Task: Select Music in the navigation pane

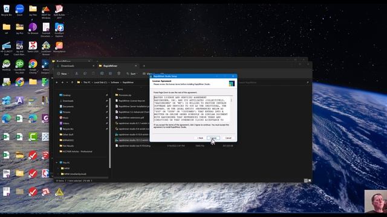Action: point(65,118)
